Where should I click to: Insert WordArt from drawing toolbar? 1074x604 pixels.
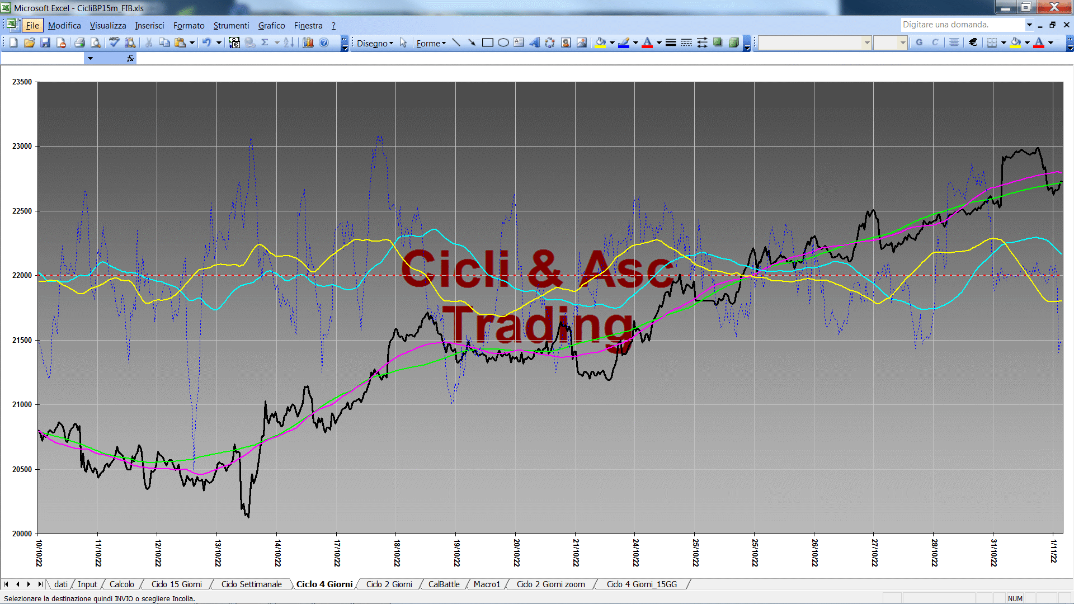point(535,43)
